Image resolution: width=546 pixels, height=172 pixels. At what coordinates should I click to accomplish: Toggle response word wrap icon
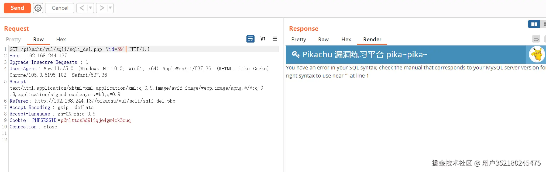point(536,39)
